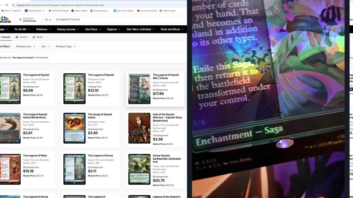Click the TCGplayer logo
This screenshot has width=353, height=198.
6,20
